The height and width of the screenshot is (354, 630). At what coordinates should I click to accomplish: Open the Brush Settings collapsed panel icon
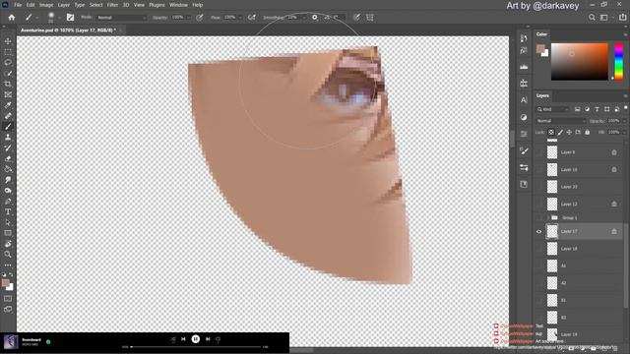[x=524, y=150]
